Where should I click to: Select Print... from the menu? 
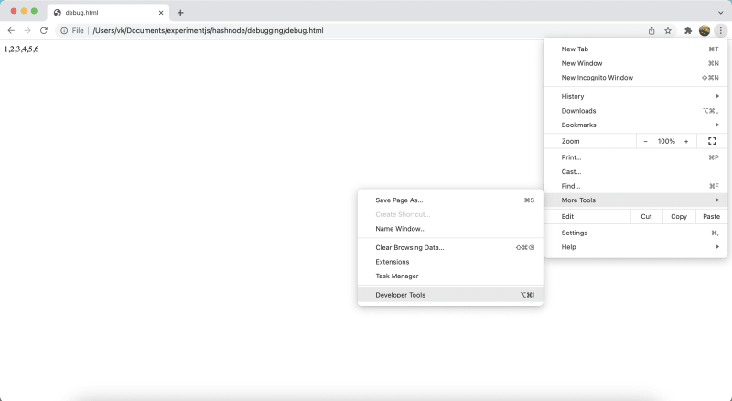pos(635,157)
